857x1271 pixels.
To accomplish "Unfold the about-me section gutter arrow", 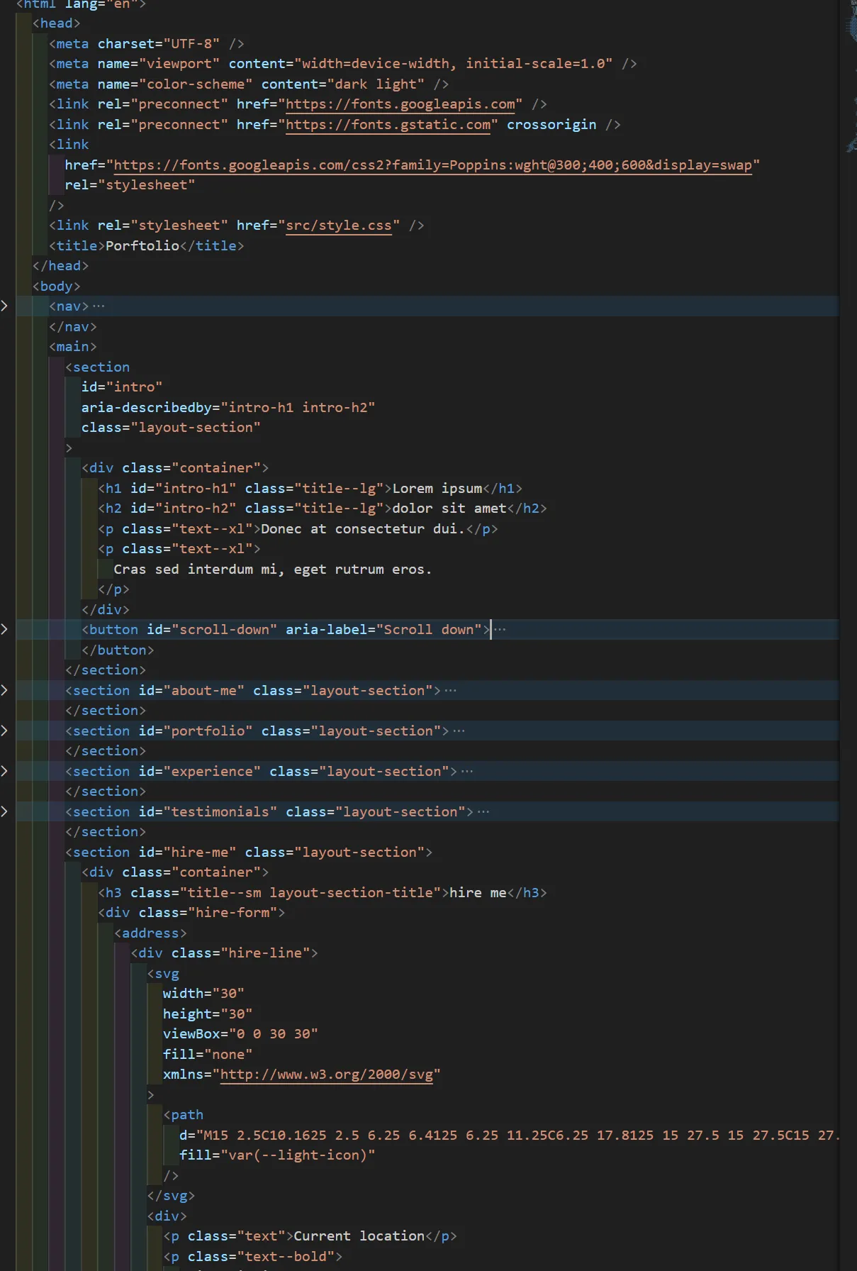I will [x=5, y=691].
